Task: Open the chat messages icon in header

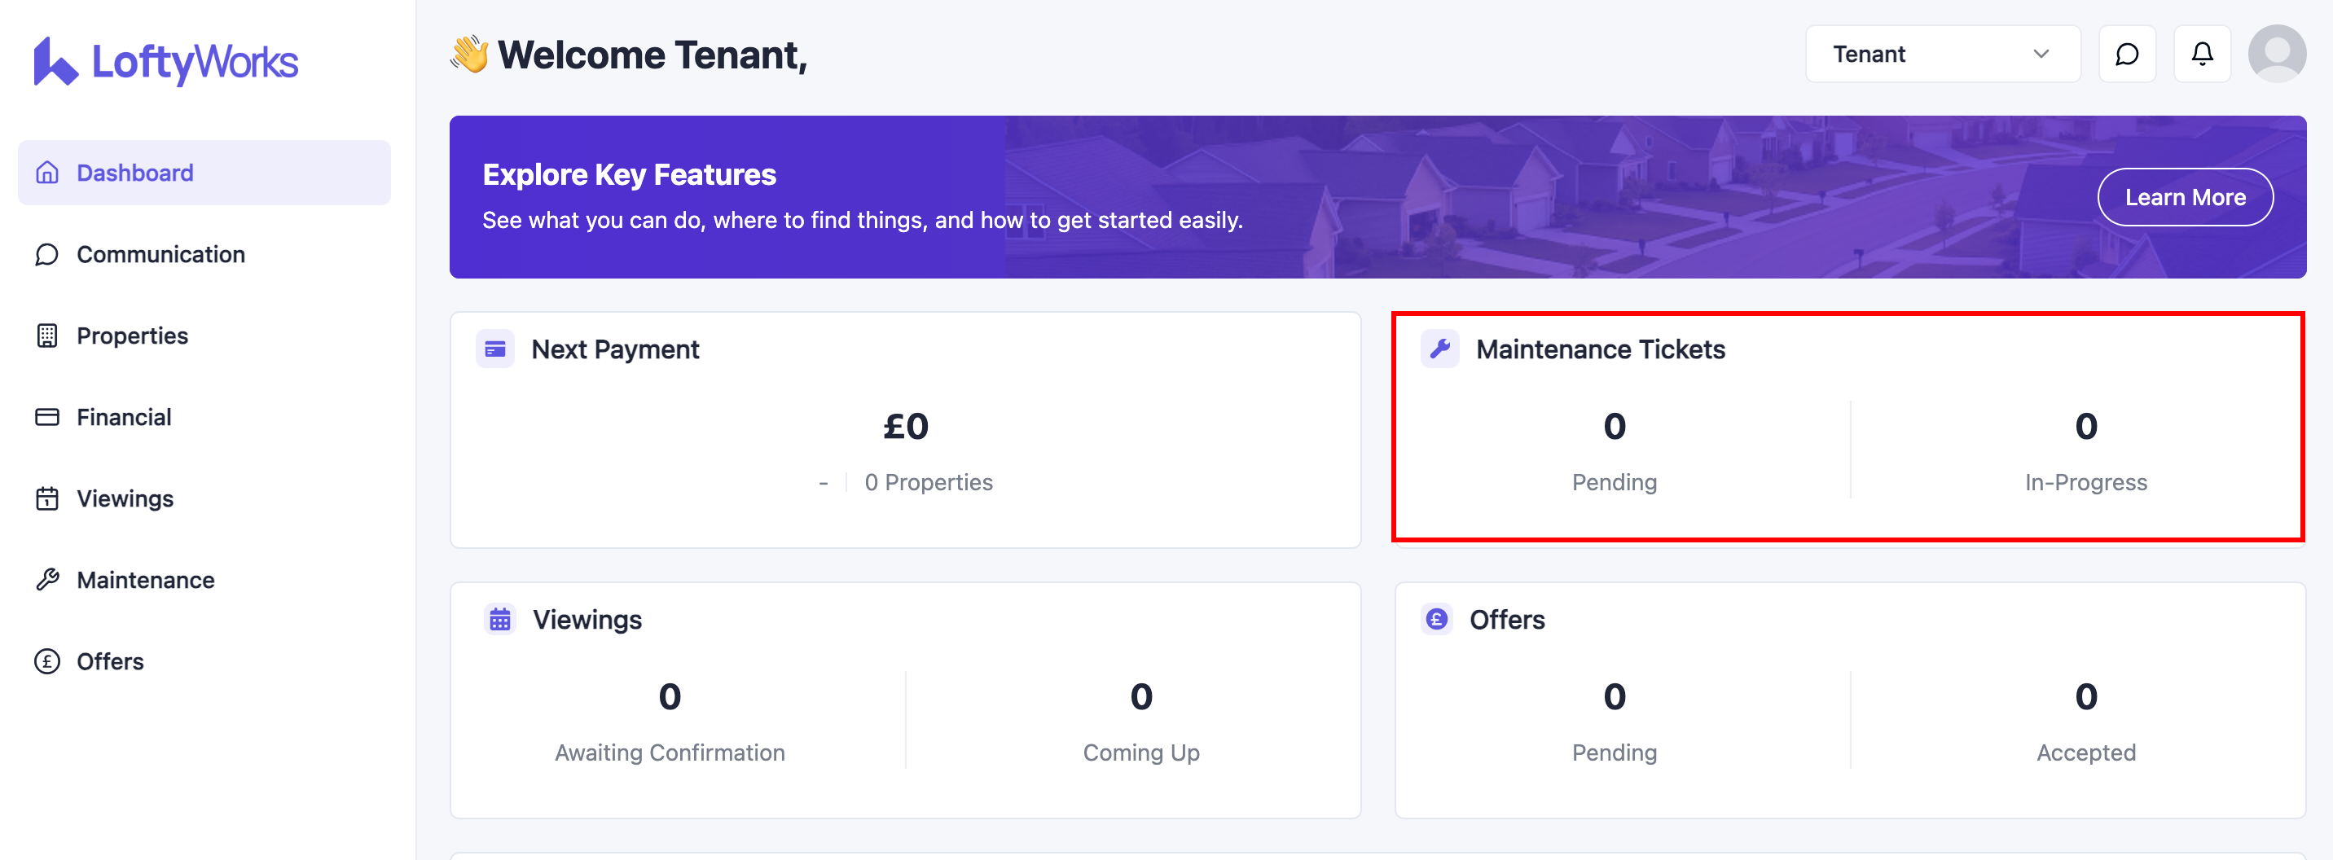Action: pyautogui.click(x=2127, y=55)
